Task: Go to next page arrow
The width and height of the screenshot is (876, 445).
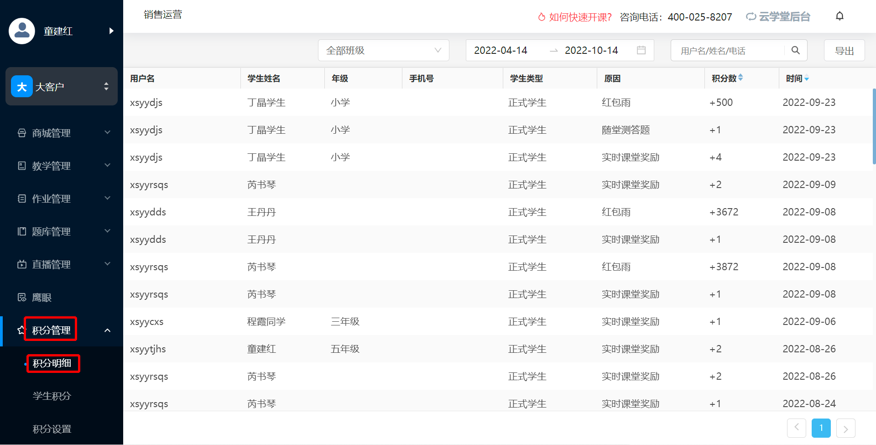Action: (x=846, y=428)
